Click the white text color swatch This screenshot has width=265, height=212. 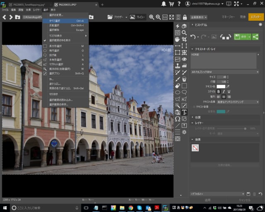[220, 86]
